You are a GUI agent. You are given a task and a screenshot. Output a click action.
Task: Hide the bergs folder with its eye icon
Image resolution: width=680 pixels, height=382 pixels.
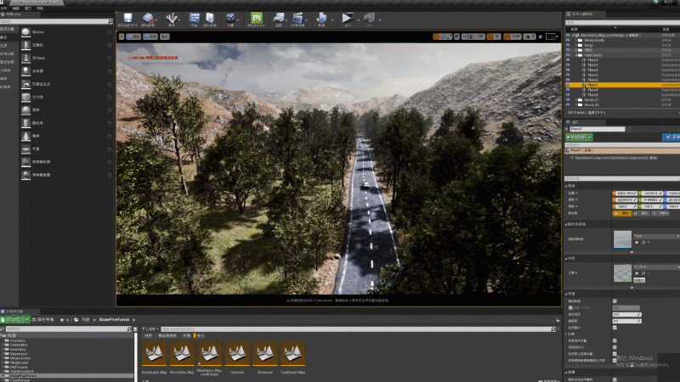(568, 45)
